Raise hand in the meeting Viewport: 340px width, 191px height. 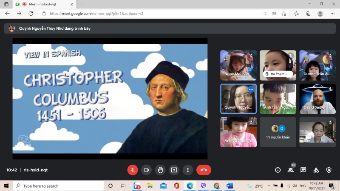[x=160, y=170]
